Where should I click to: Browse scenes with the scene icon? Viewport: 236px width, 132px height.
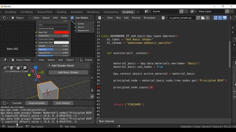click(x=147, y=11)
